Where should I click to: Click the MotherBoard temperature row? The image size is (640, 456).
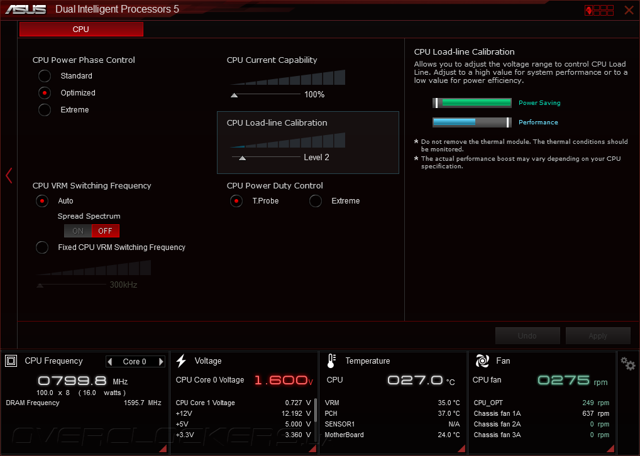(392, 435)
